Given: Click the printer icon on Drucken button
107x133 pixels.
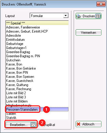Looking at the screenshot, I should 79,16.
